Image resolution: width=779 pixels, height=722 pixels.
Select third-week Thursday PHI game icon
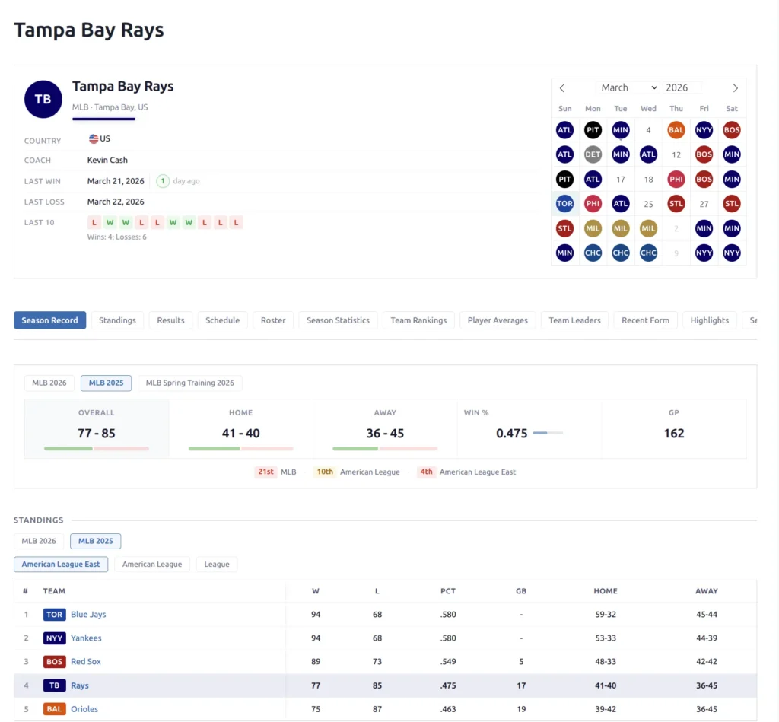tap(676, 180)
